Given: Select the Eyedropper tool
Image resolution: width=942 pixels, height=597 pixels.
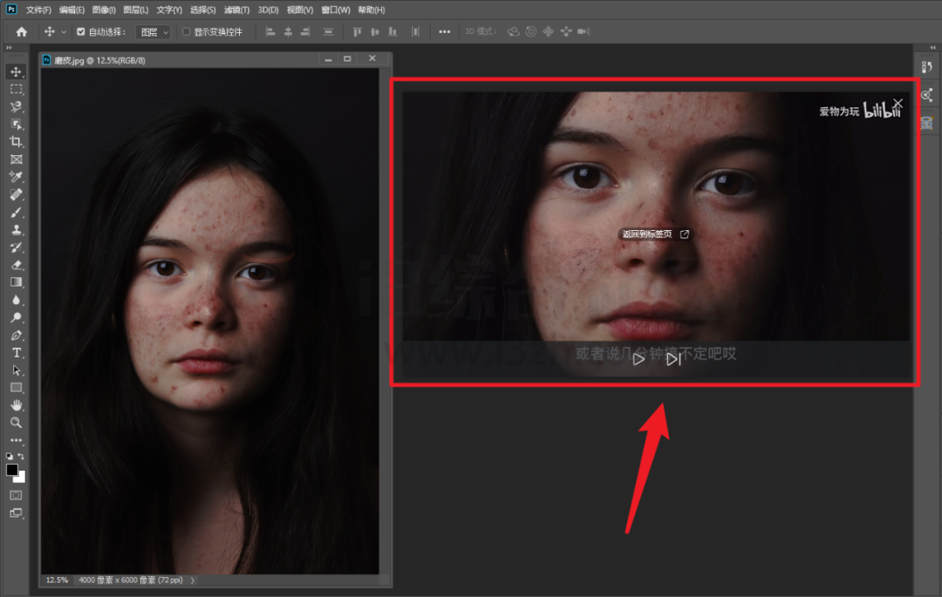Looking at the screenshot, I should [x=17, y=176].
